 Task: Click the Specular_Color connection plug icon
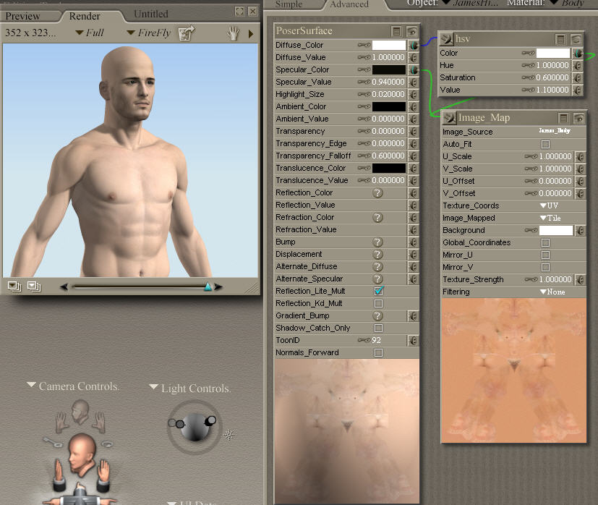tap(413, 70)
